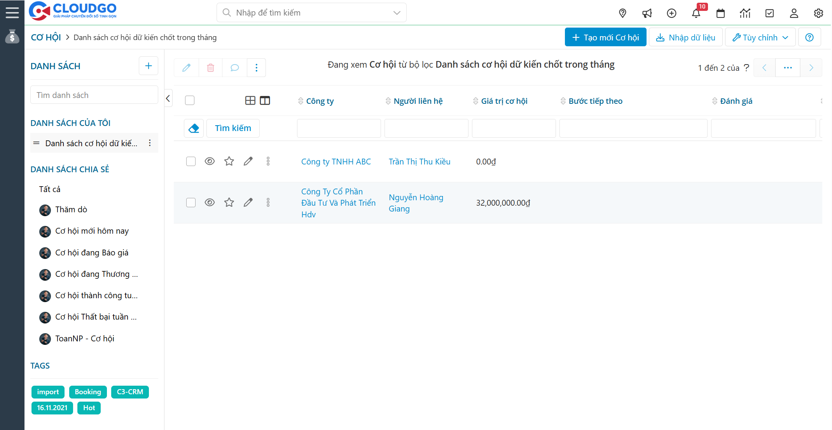This screenshot has width=832, height=430.
Task: Open the CƠ HỘI breadcrumb link
Action: [x=45, y=37]
